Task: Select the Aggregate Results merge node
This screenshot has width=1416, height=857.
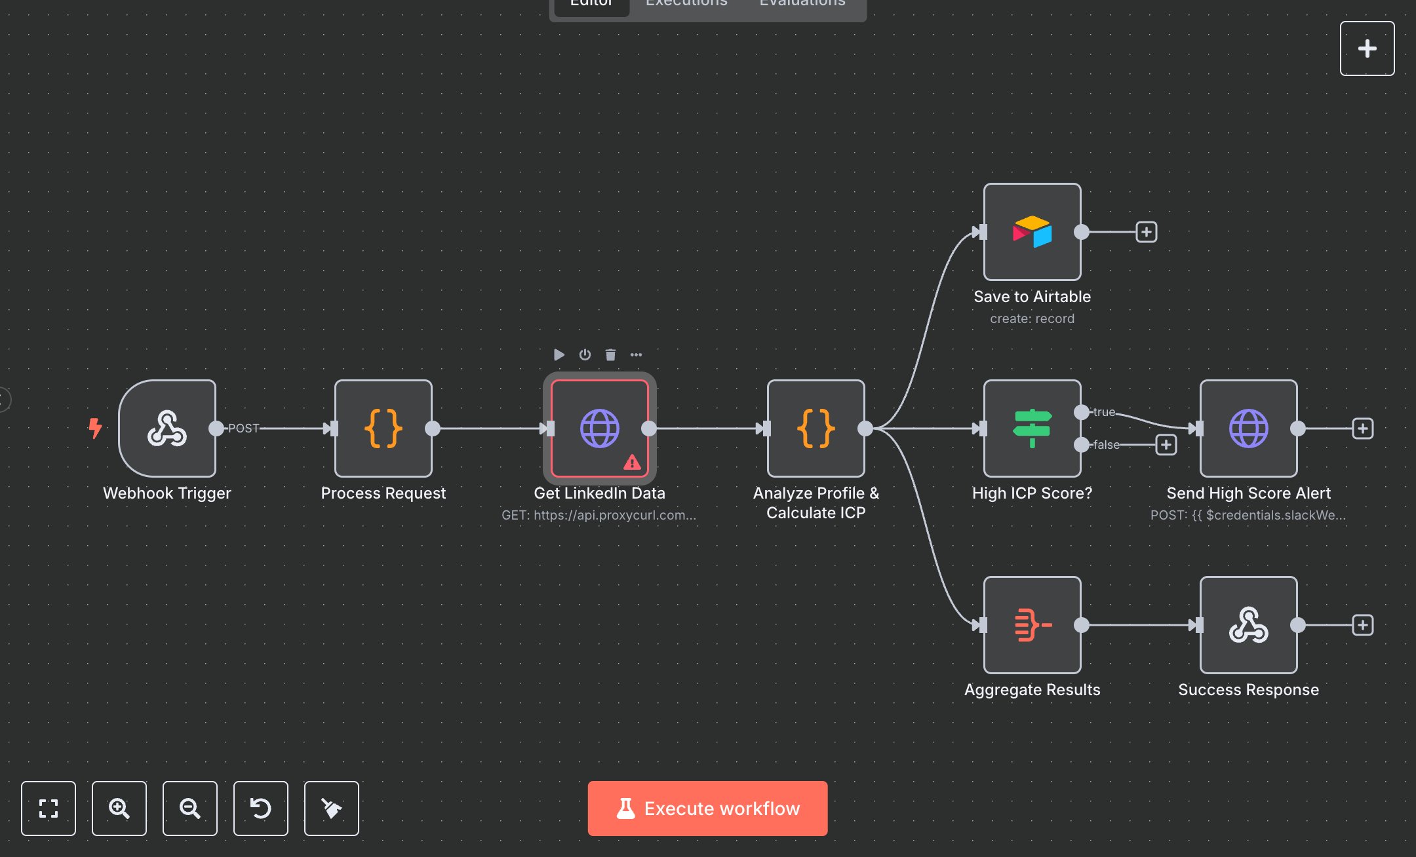Action: (1032, 625)
